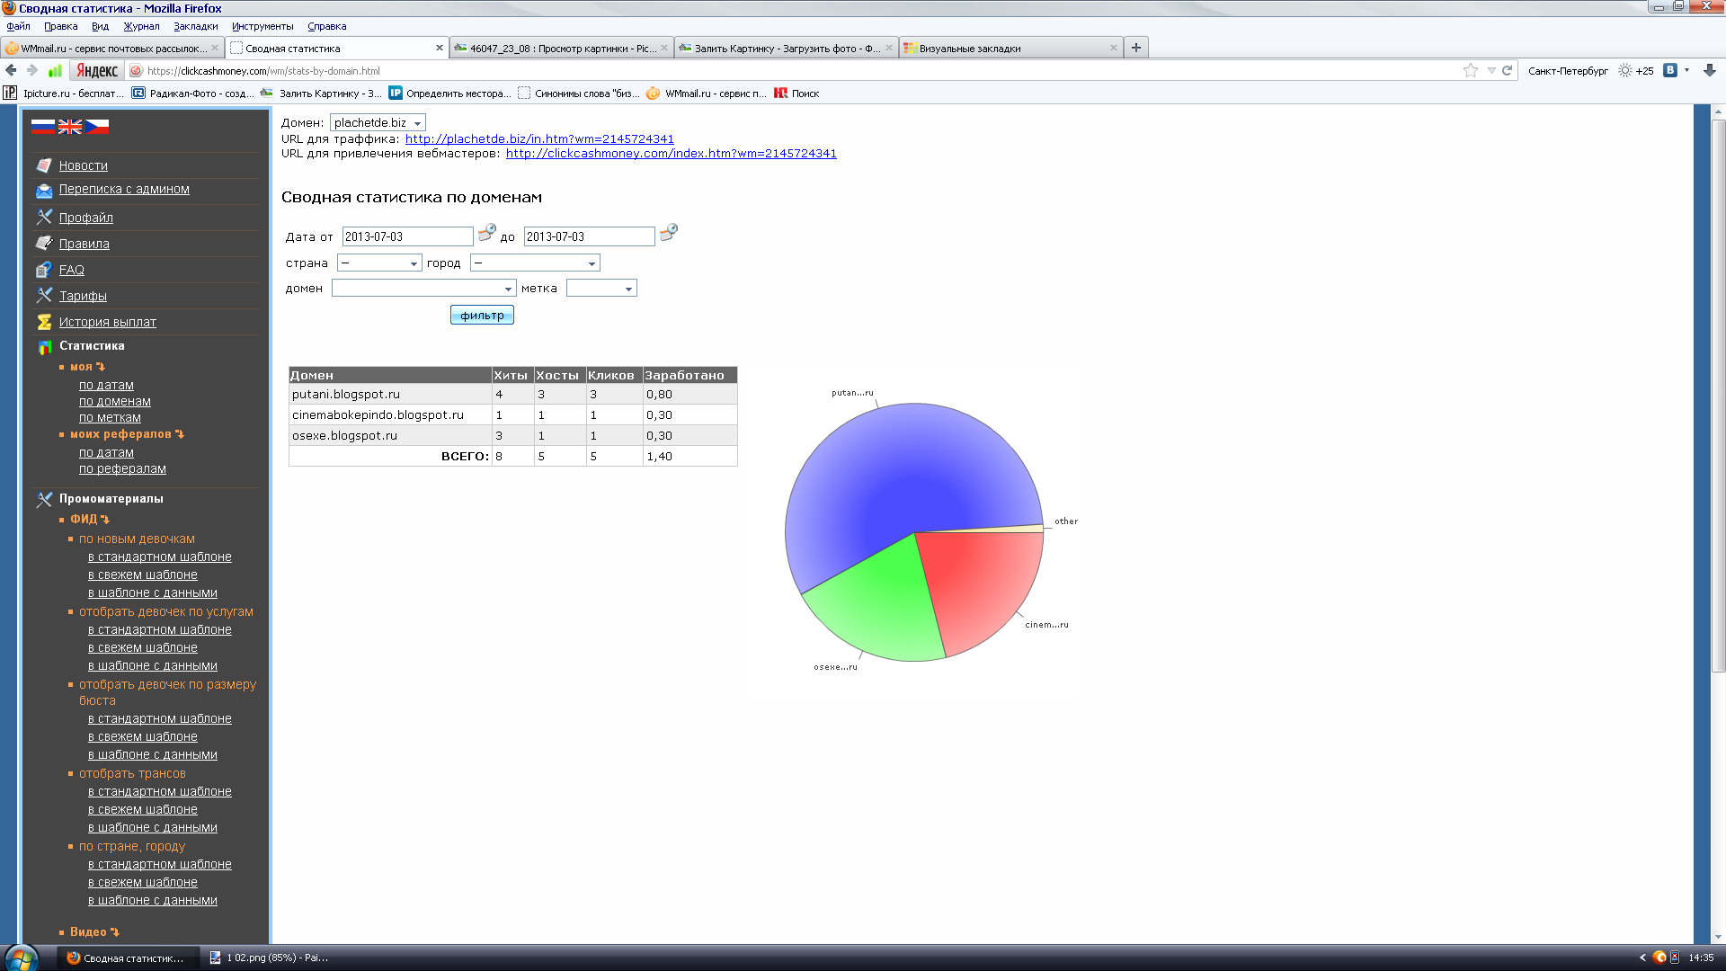Open calendar picker next to end date

[x=668, y=233]
